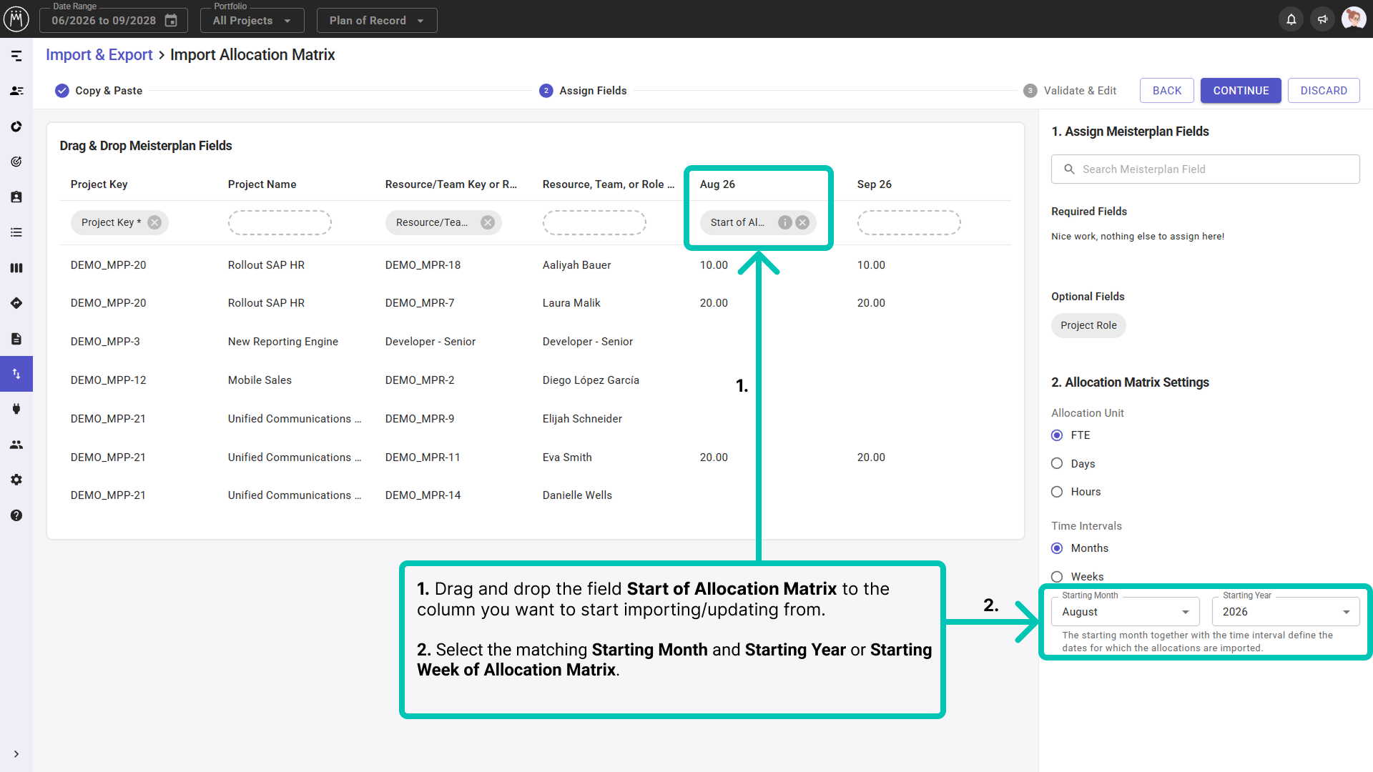The width and height of the screenshot is (1373, 772).
Task: Select the Assign Fields step
Action: [583, 91]
